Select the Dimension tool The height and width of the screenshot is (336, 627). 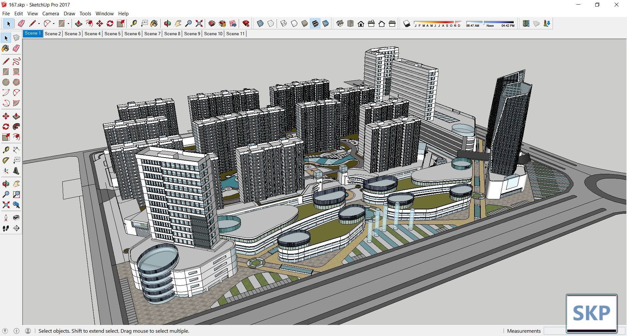tap(16, 150)
